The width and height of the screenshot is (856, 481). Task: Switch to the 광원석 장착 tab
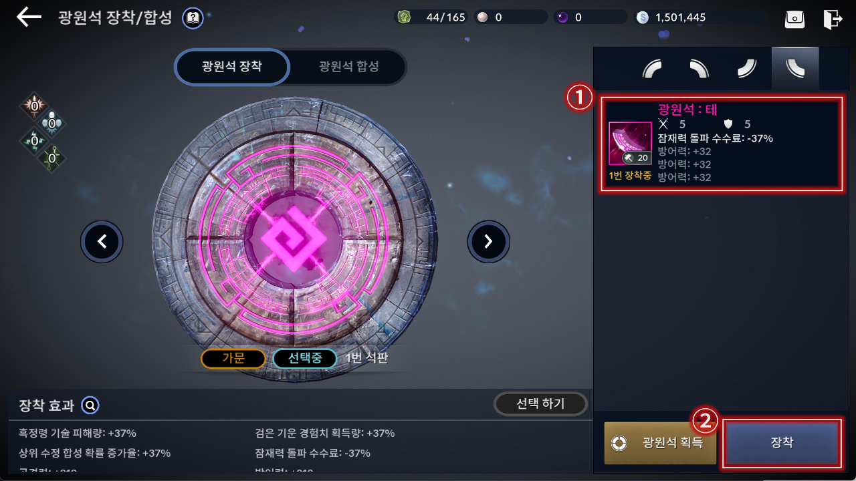tap(232, 67)
